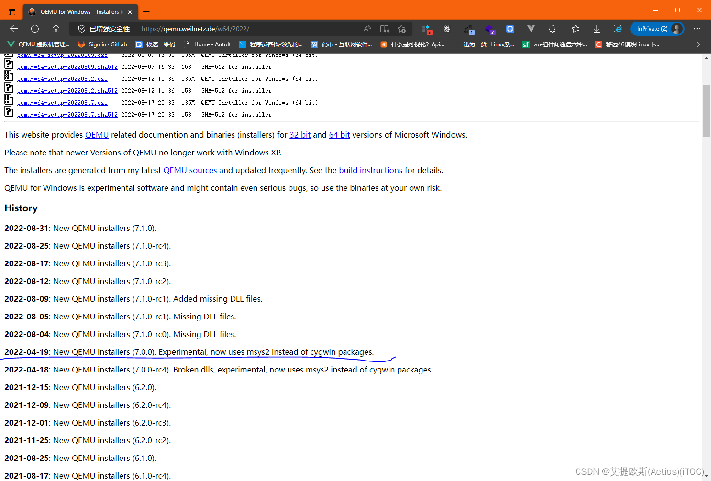Show enhanced security site information
This screenshot has height=481, width=711.
coord(104,29)
